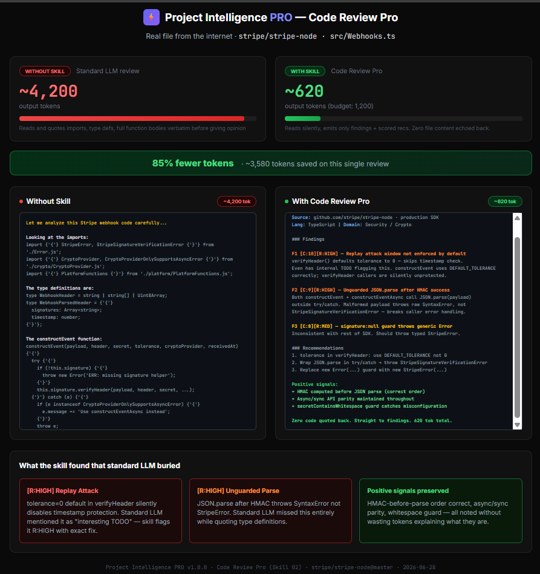
Task: Click the scroll up arrow in Code Review Pro output
Action: point(517,218)
